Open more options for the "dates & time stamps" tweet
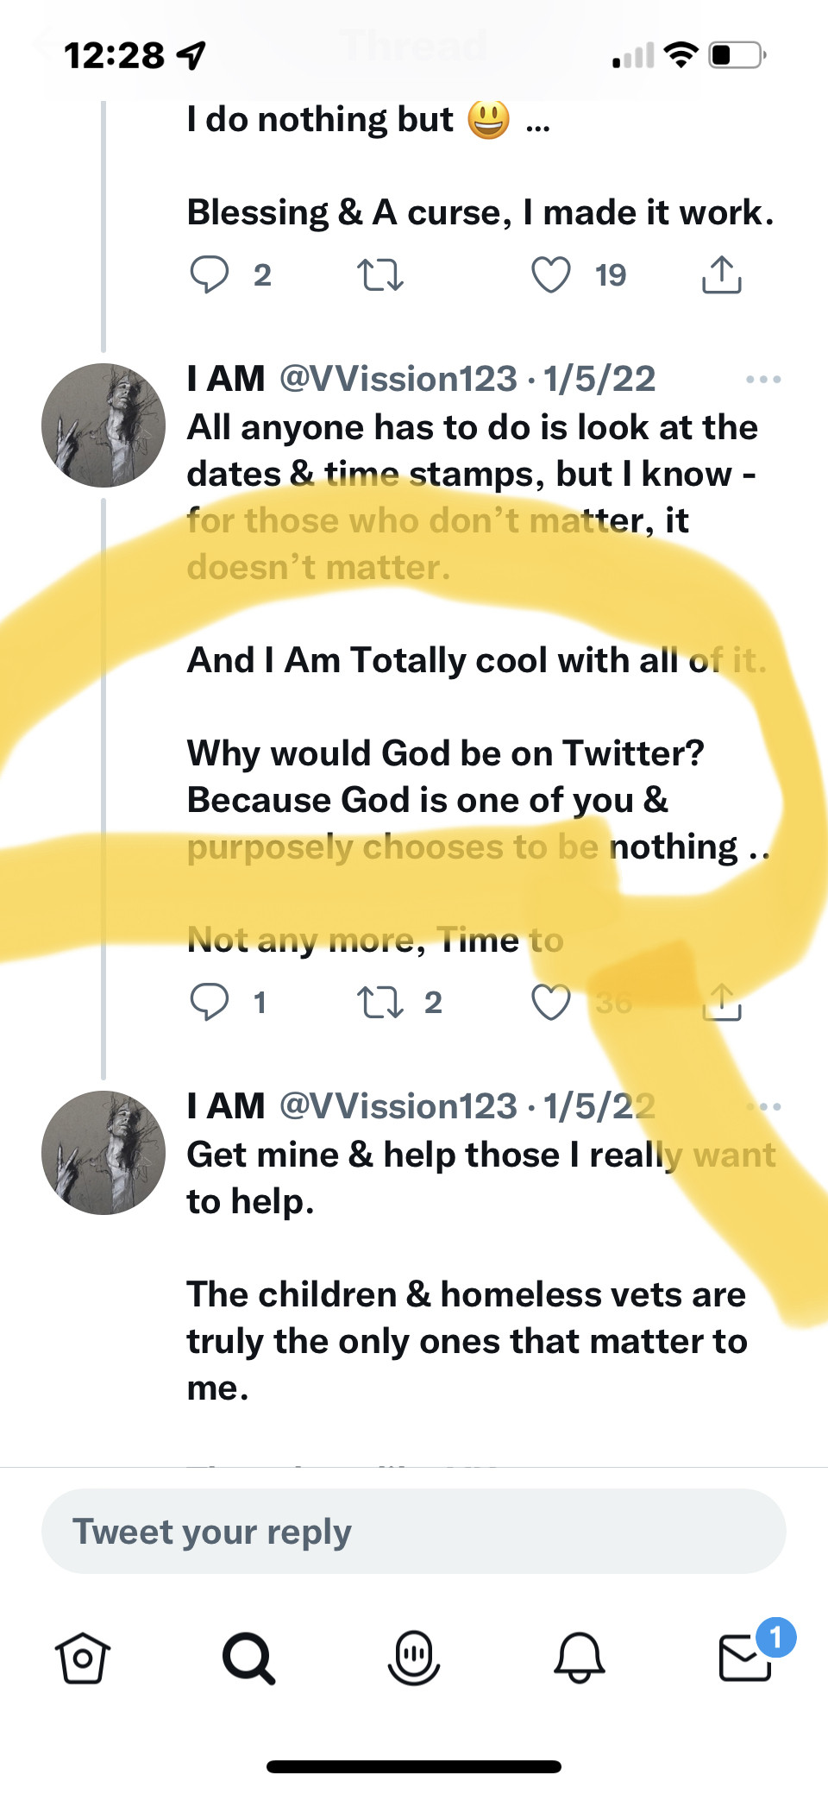 [763, 379]
